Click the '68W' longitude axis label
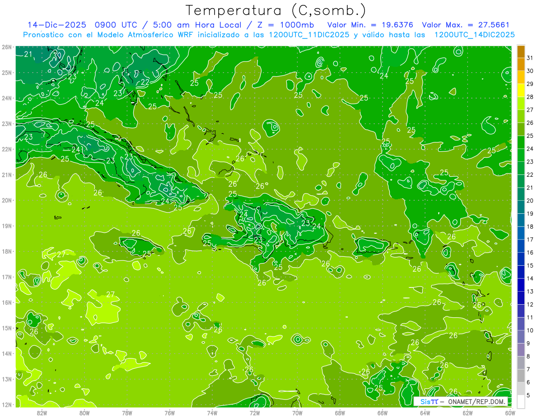 (340, 413)
